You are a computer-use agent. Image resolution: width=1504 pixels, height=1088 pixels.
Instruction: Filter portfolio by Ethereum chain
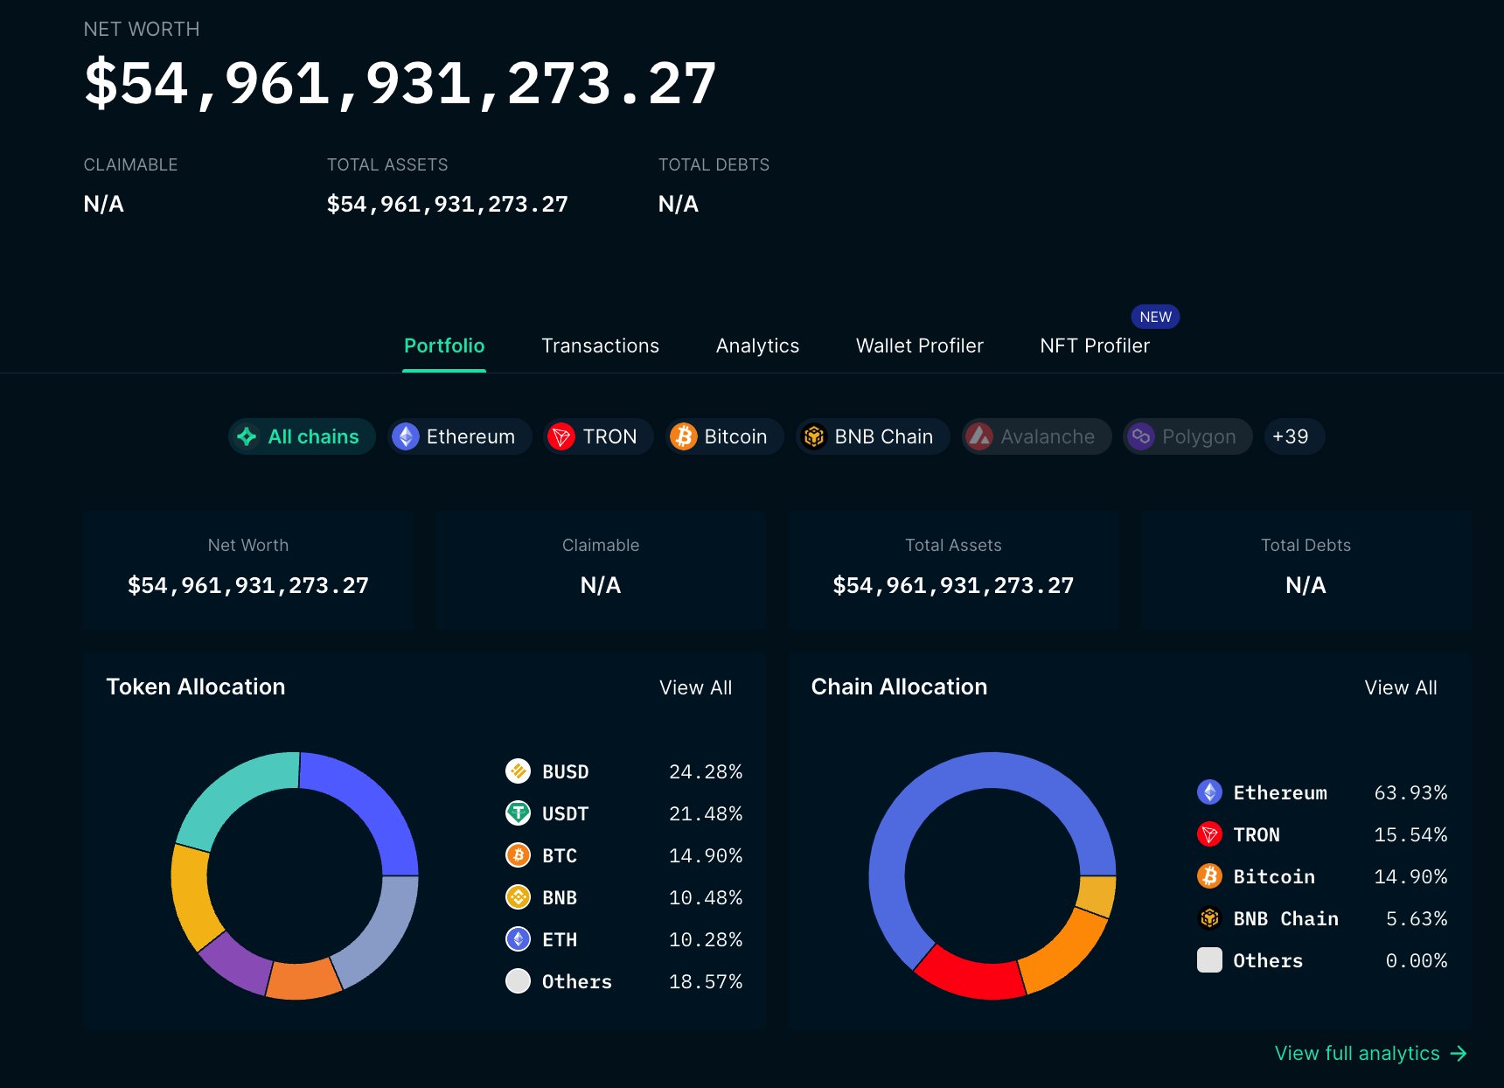[x=459, y=436]
